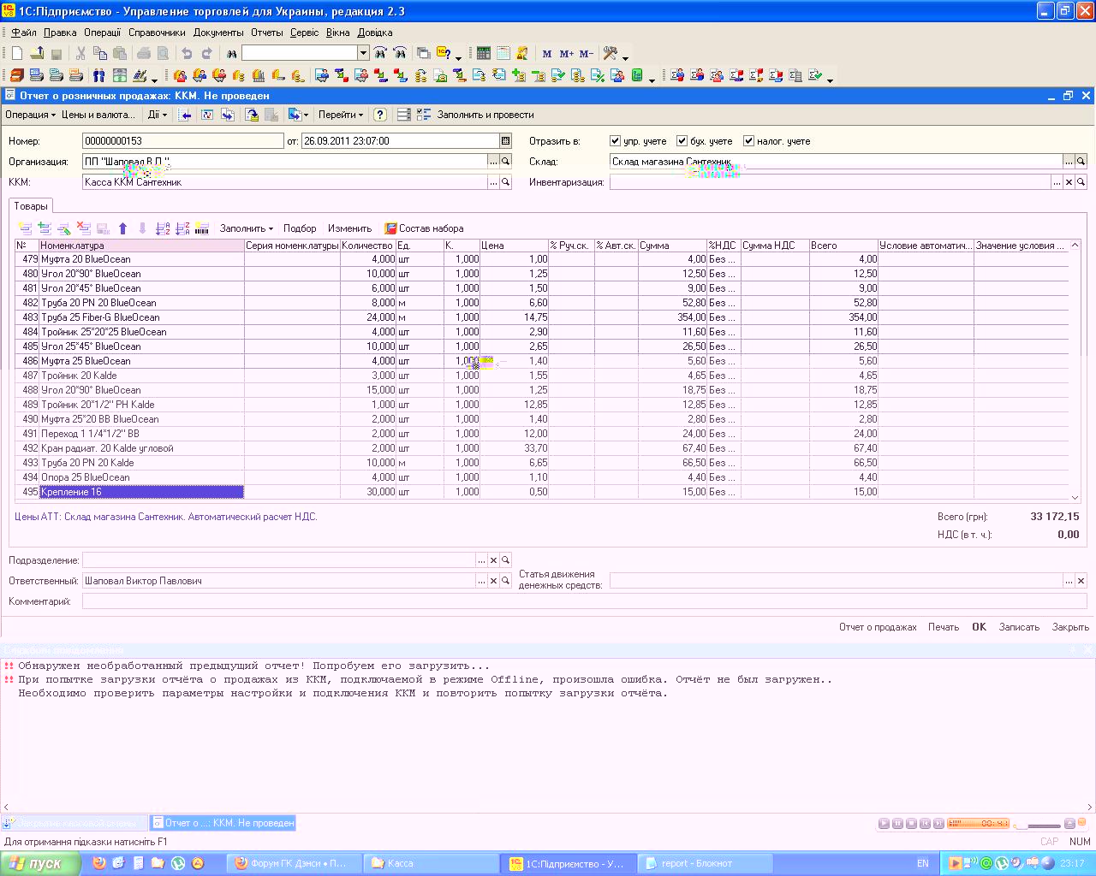Click the add row icon in Товары toolbar
The width and height of the screenshot is (1096, 876).
[x=26, y=228]
